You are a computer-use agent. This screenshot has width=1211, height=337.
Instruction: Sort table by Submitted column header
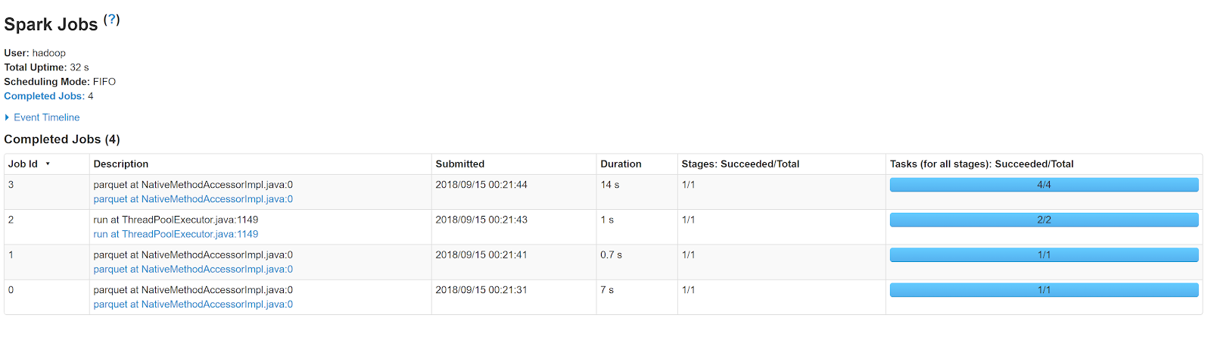click(x=459, y=164)
